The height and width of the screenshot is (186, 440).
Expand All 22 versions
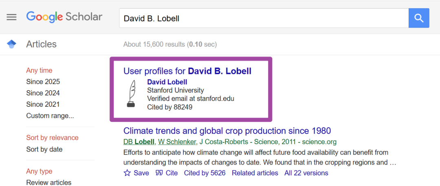(x=306, y=173)
